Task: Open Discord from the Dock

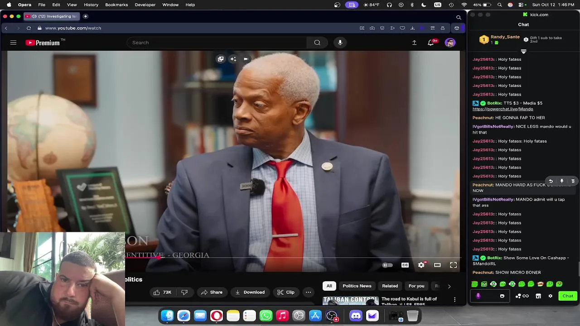Action: (x=356, y=316)
